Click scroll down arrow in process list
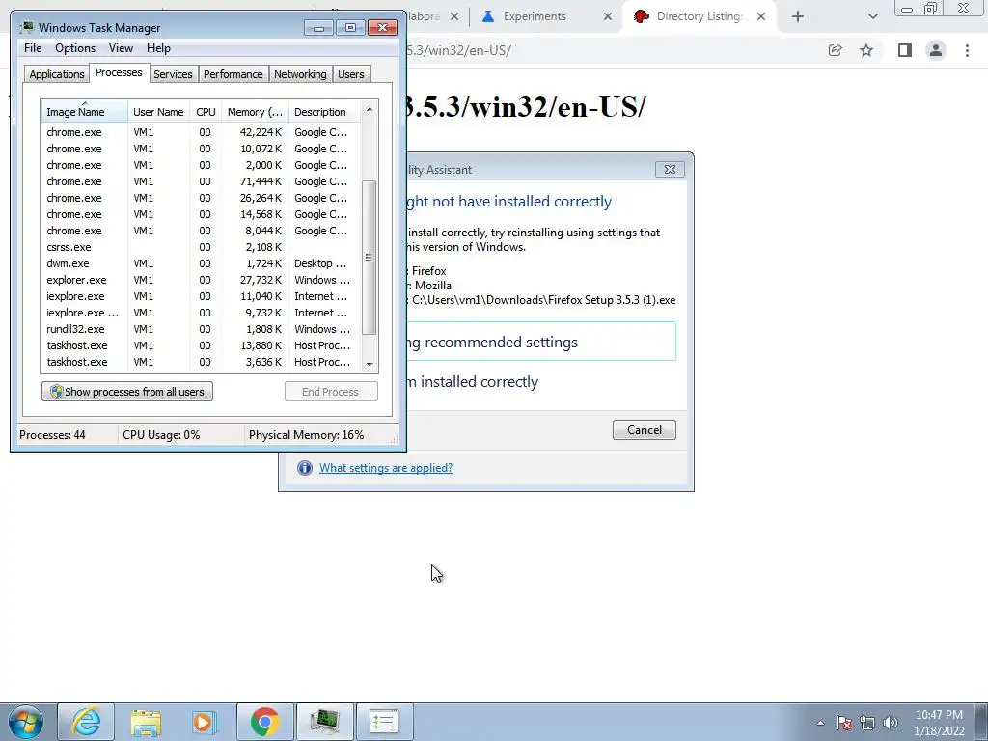Screen dimensions: 988x741 click(370, 364)
